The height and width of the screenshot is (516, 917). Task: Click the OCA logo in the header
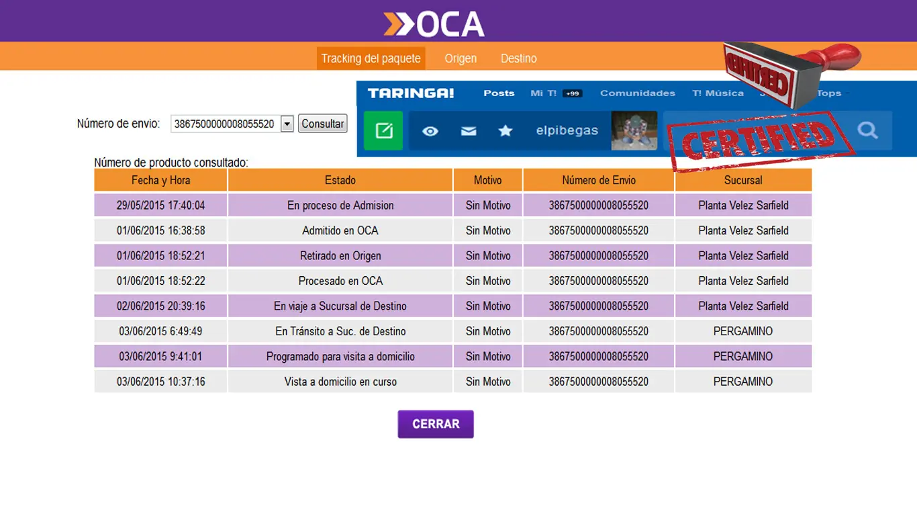pos(434,24)
